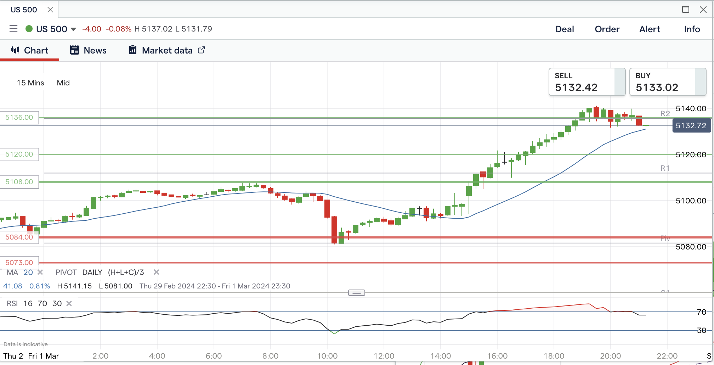
Task: Click the News newspaper icon
Action: tap(74, 50)
